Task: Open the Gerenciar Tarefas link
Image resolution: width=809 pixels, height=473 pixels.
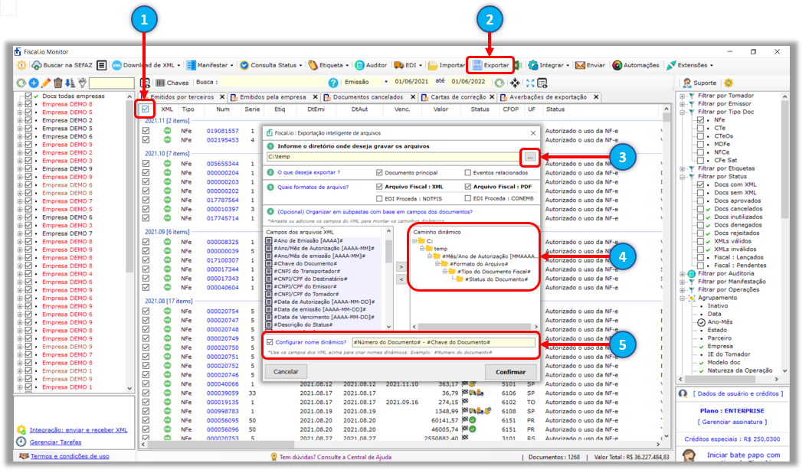Action: (x=55, y=442)
